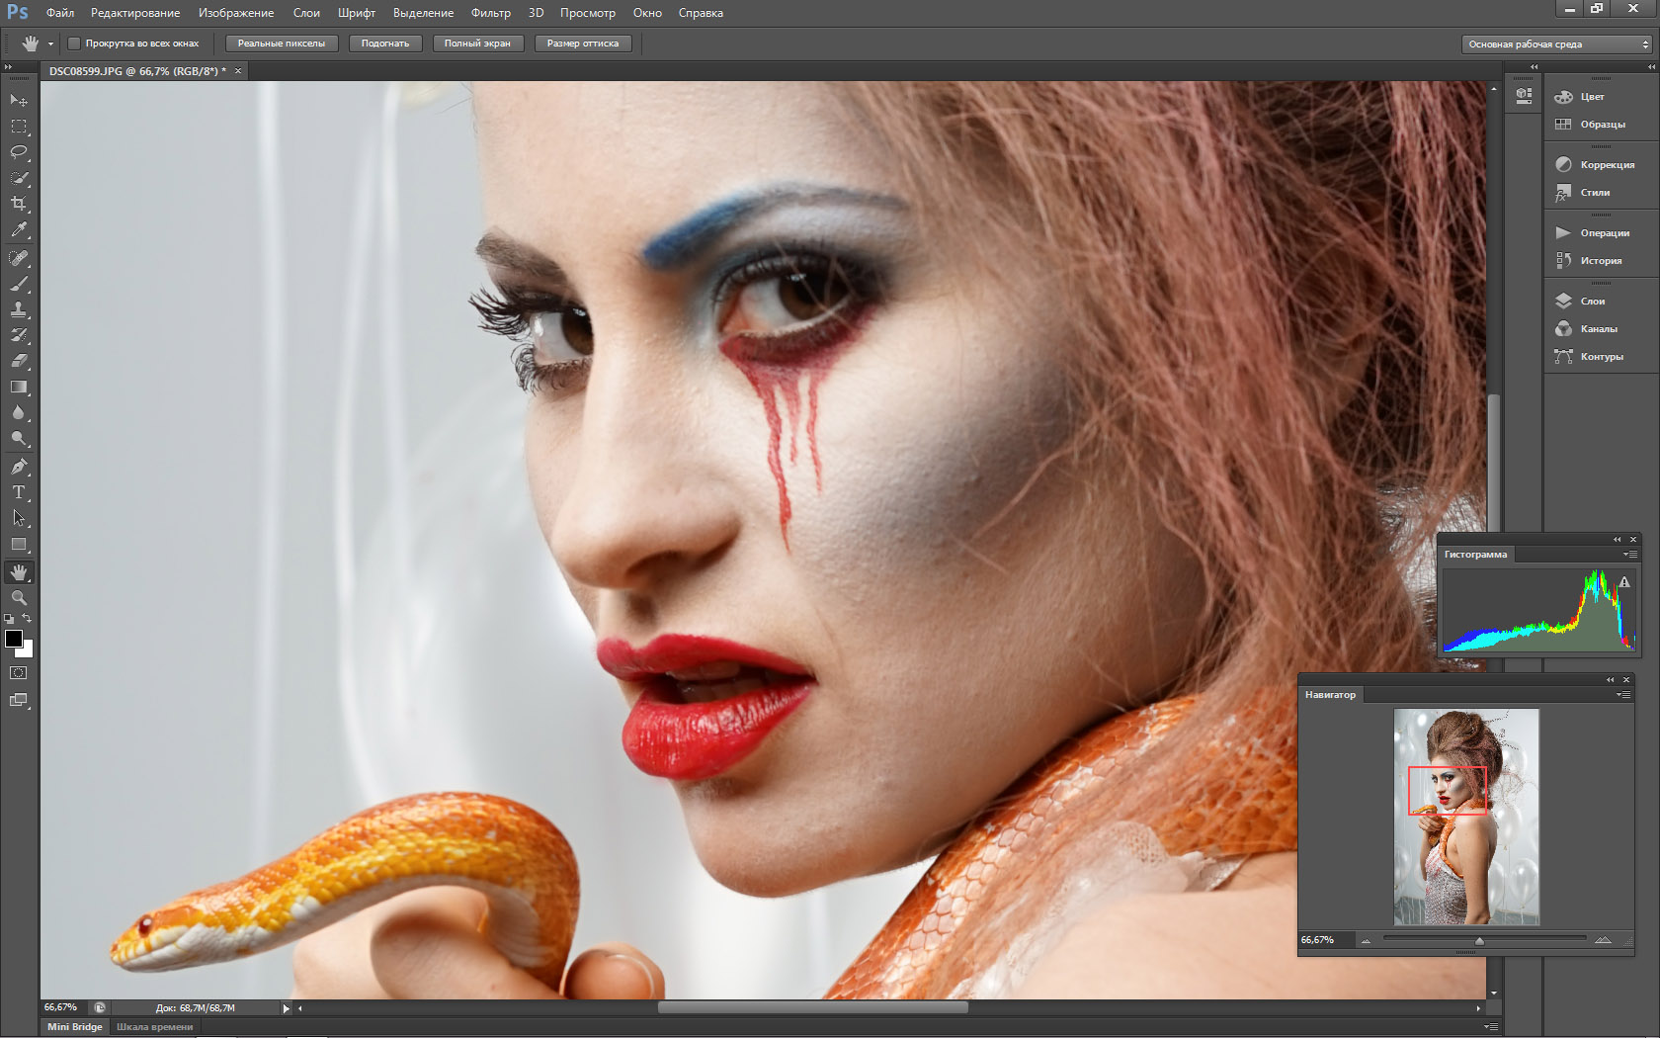1660x1038 pixels.
Task: Change the screen mode
Action: pos(19,701)
